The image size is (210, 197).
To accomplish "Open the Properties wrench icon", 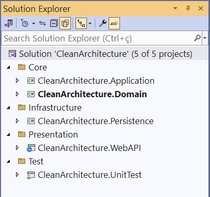I will [103, 23].
